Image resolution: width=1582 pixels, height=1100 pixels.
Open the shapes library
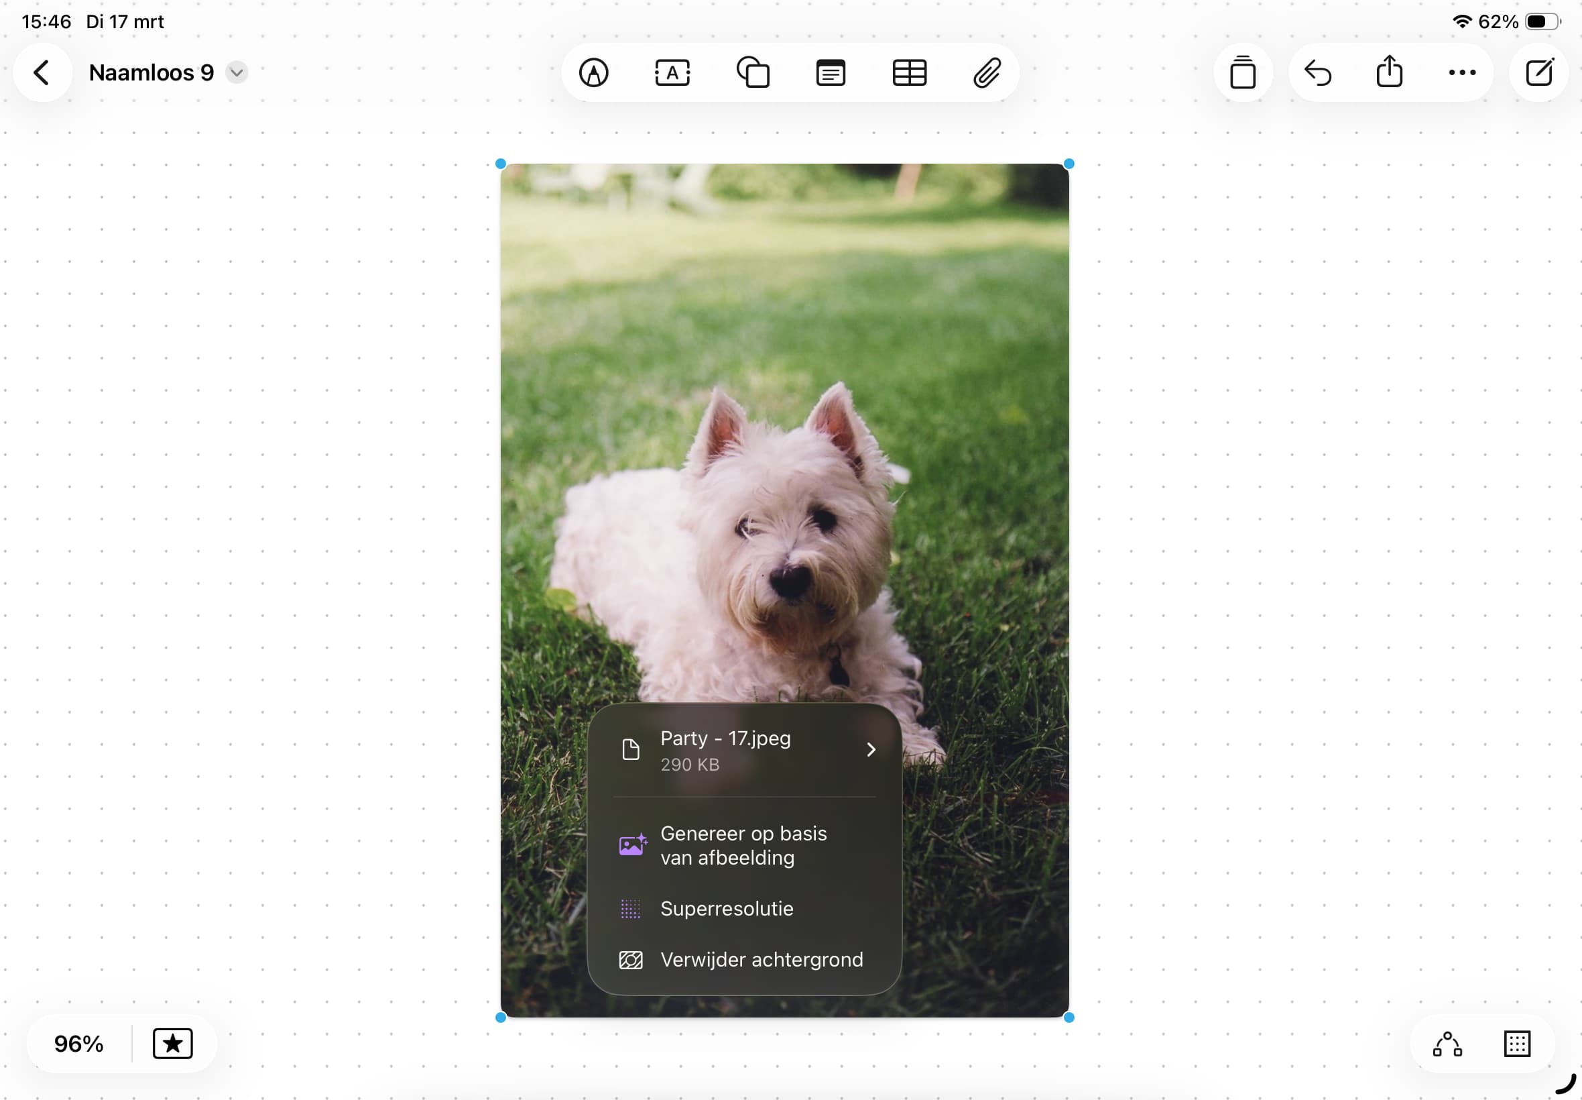click(752, 72)
